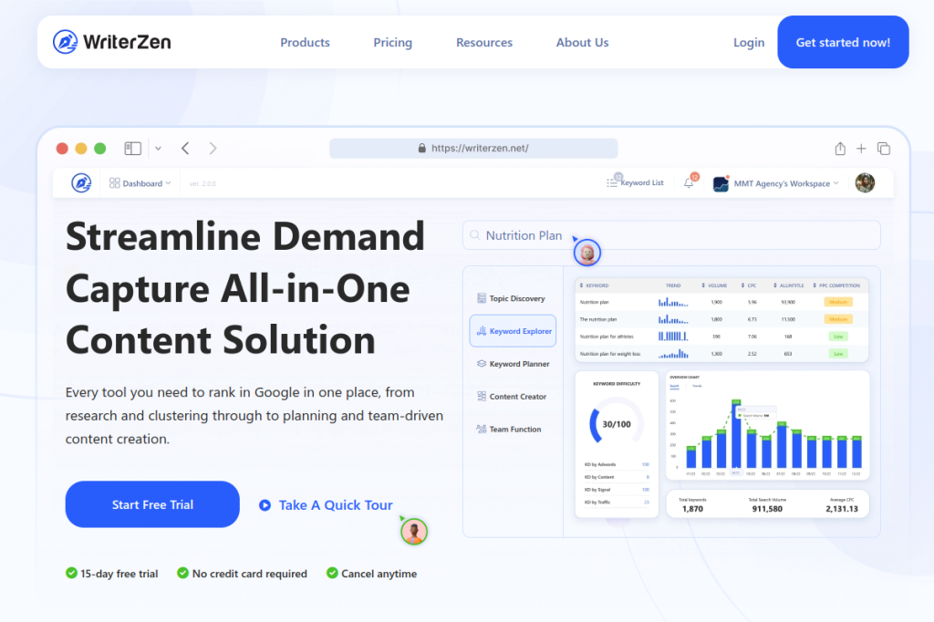Click Start Free Trial button

tap(152, 504)
